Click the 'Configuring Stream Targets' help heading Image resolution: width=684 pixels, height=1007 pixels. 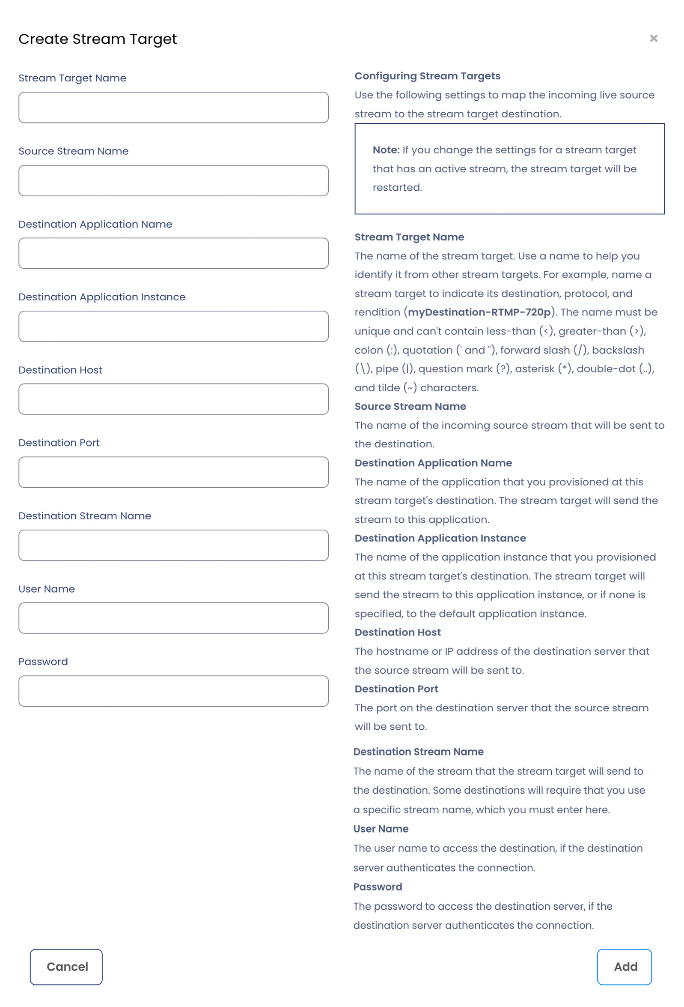point(427,76)
